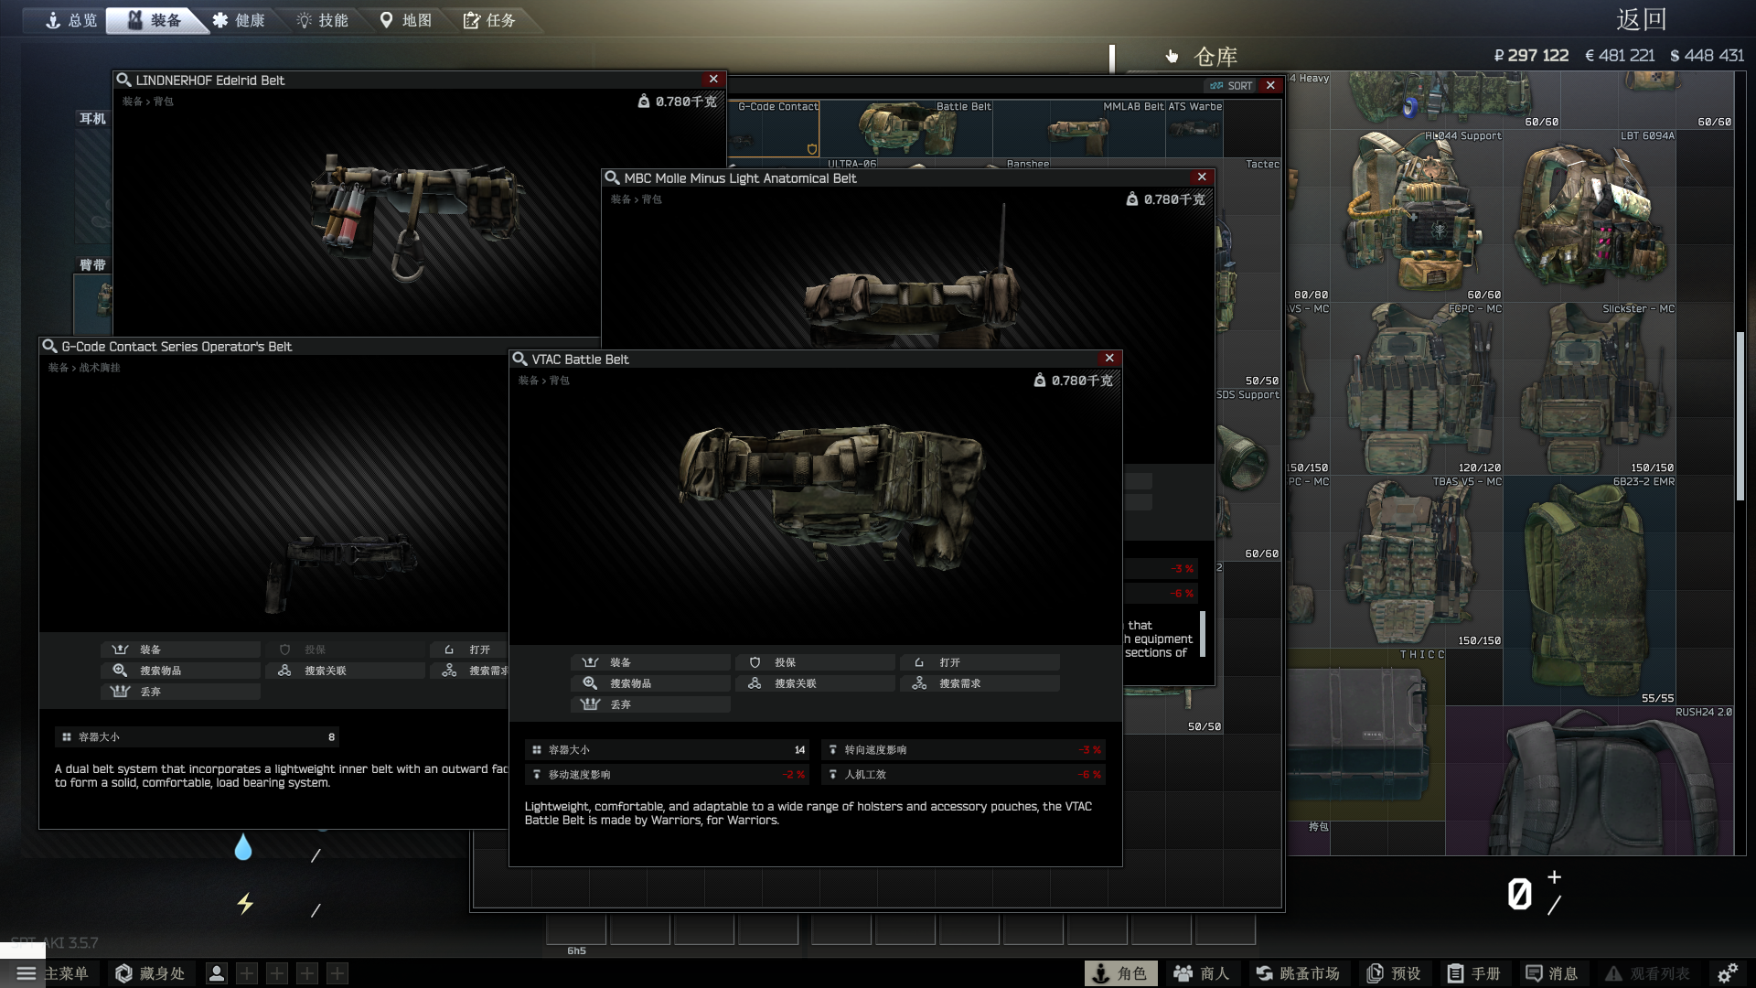This screenshot has width=1756, height=988.
Task: Open the main menu (主菜单) hamburger
Action: point(27,973)
